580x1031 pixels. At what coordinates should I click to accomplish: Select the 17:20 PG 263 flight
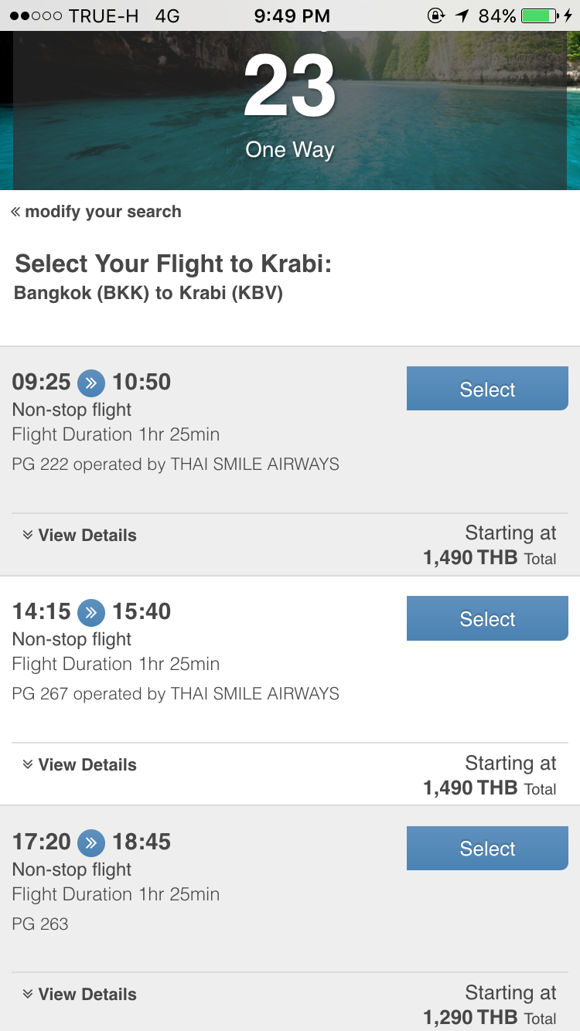[487, 848]
